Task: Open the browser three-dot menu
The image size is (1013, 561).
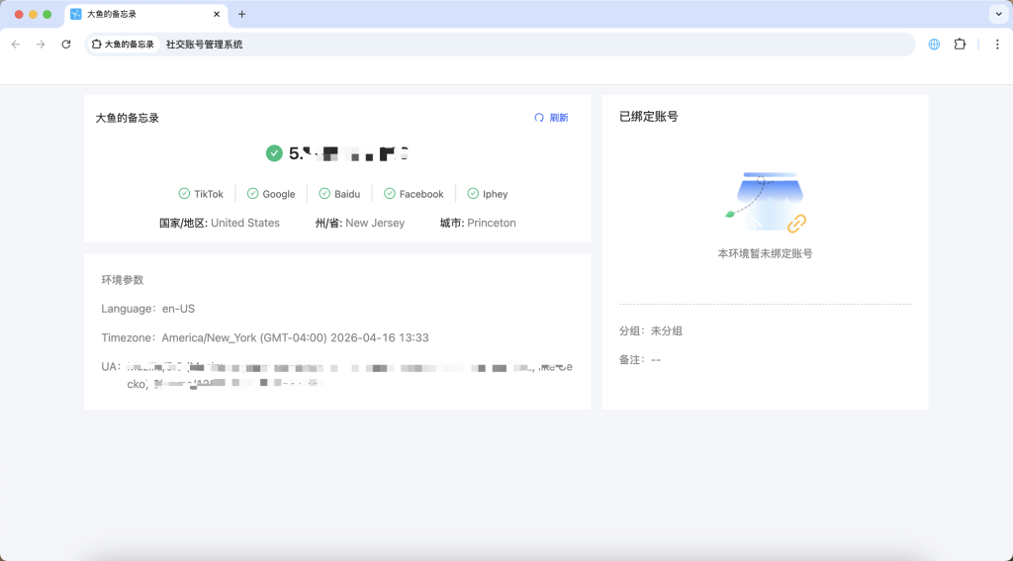Action: click(997, 45)
